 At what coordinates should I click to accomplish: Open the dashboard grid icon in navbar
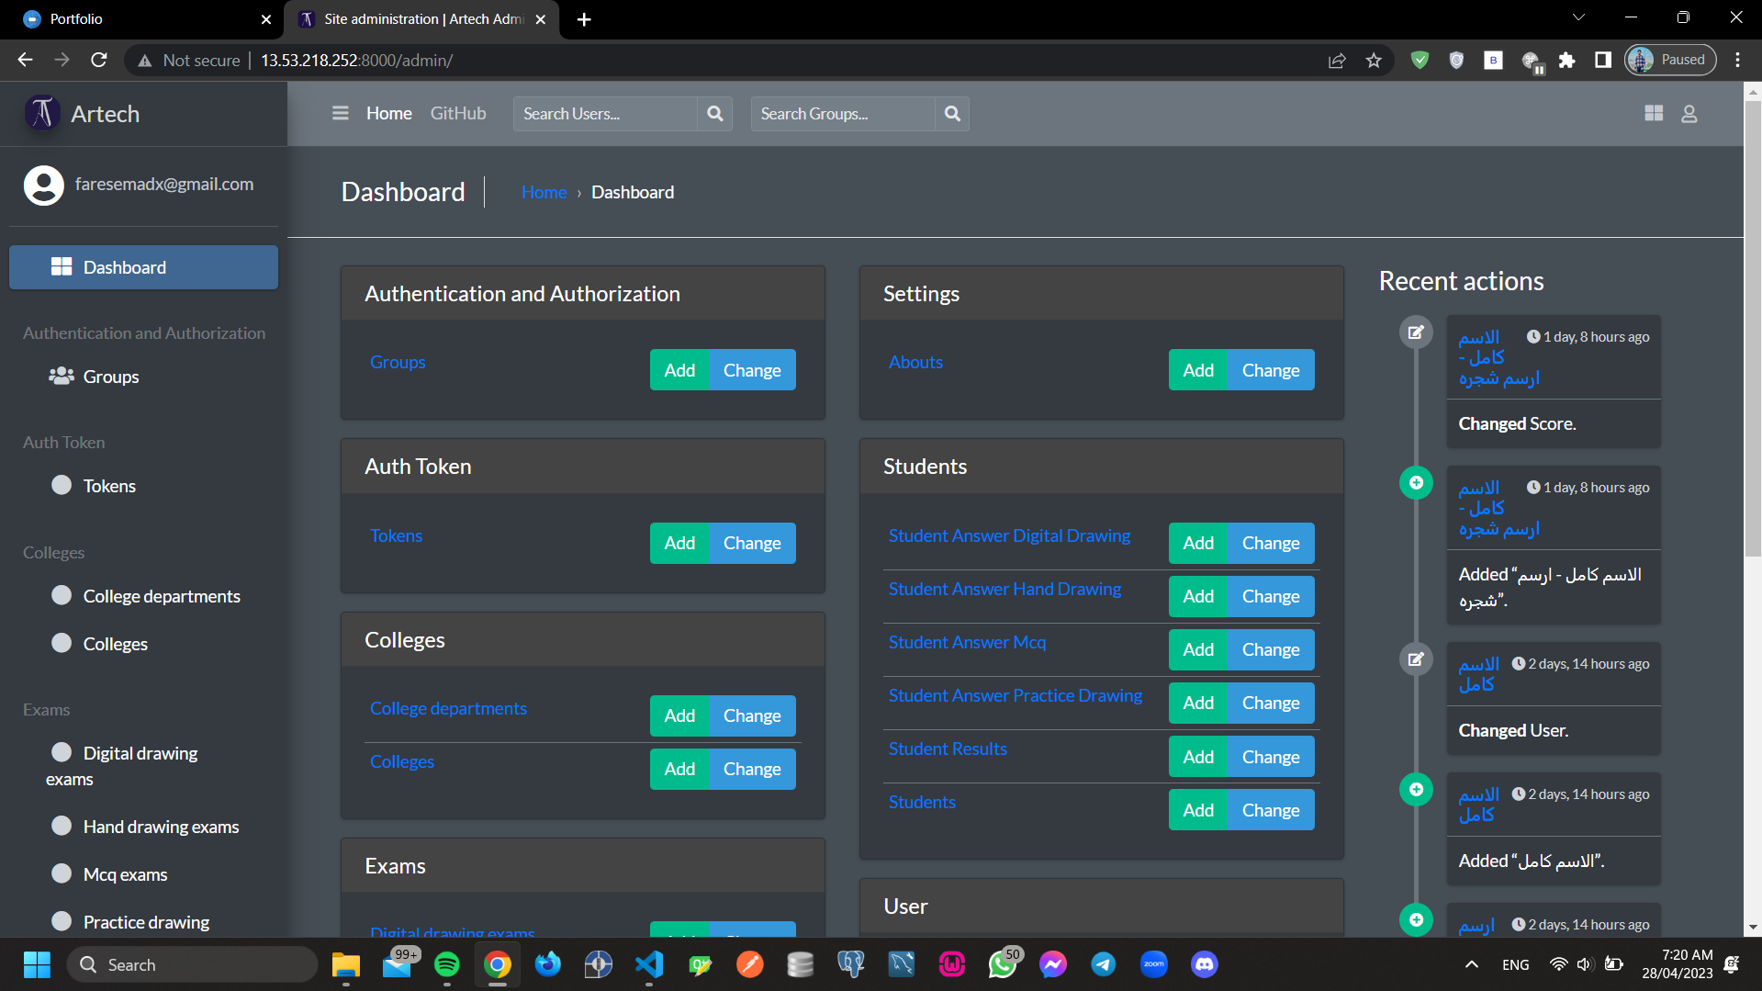point(1653,113)
